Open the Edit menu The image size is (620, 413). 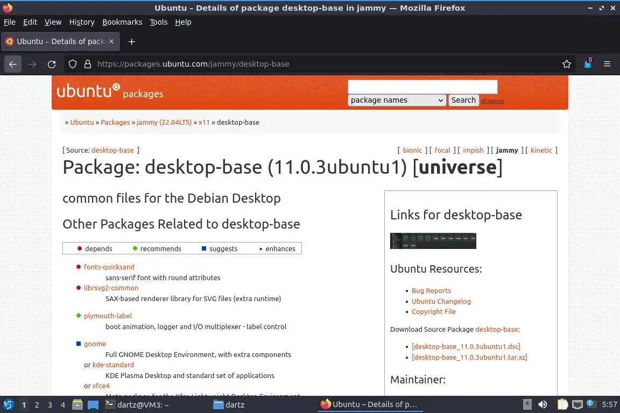pos(30,22)
